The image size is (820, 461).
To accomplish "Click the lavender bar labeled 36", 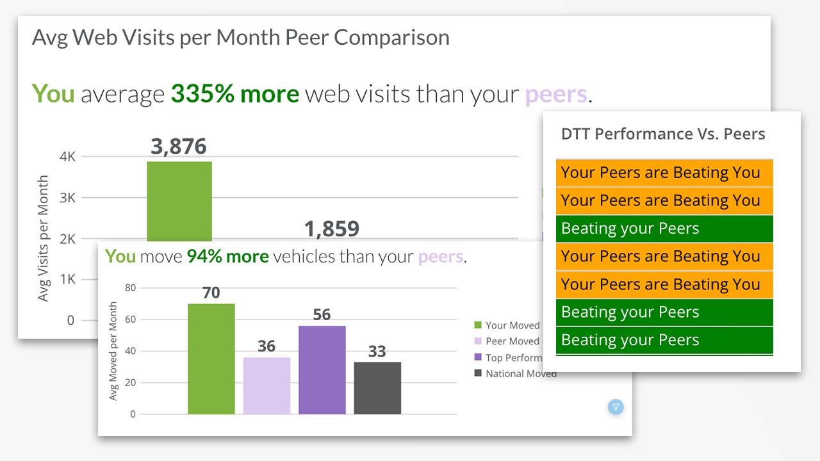I will pyautogui.click(x=266, y=385).
